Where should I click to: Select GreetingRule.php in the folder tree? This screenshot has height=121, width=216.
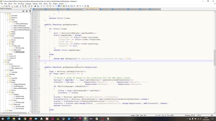(x=19, y=38)
